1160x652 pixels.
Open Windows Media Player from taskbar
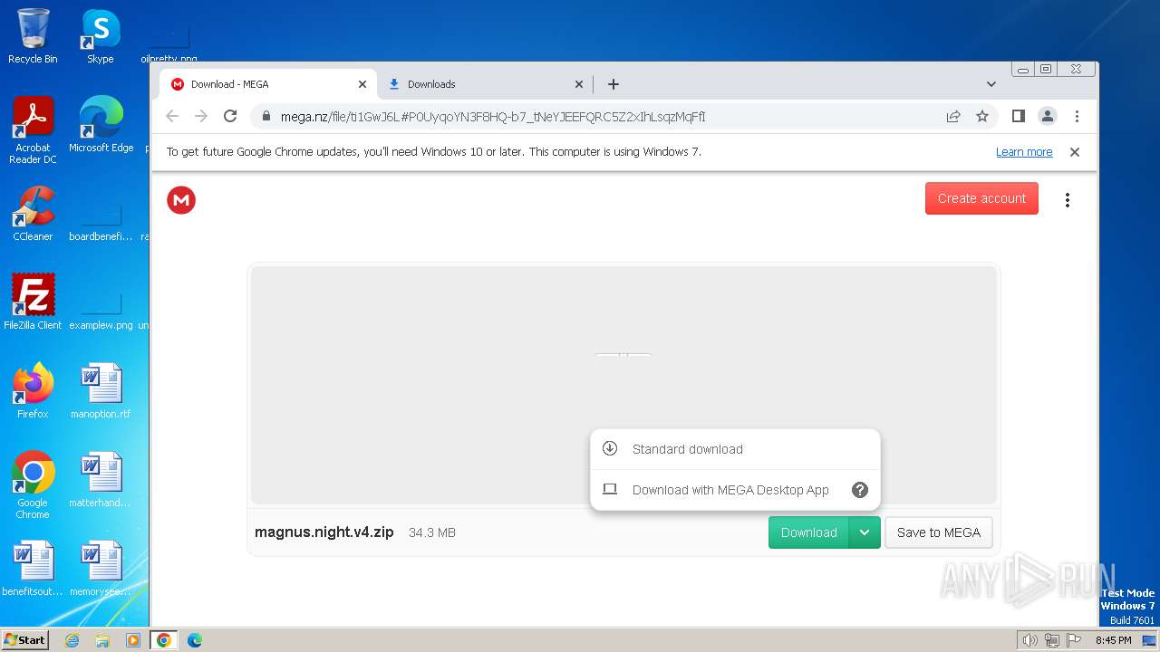click(x=133, y=640)
